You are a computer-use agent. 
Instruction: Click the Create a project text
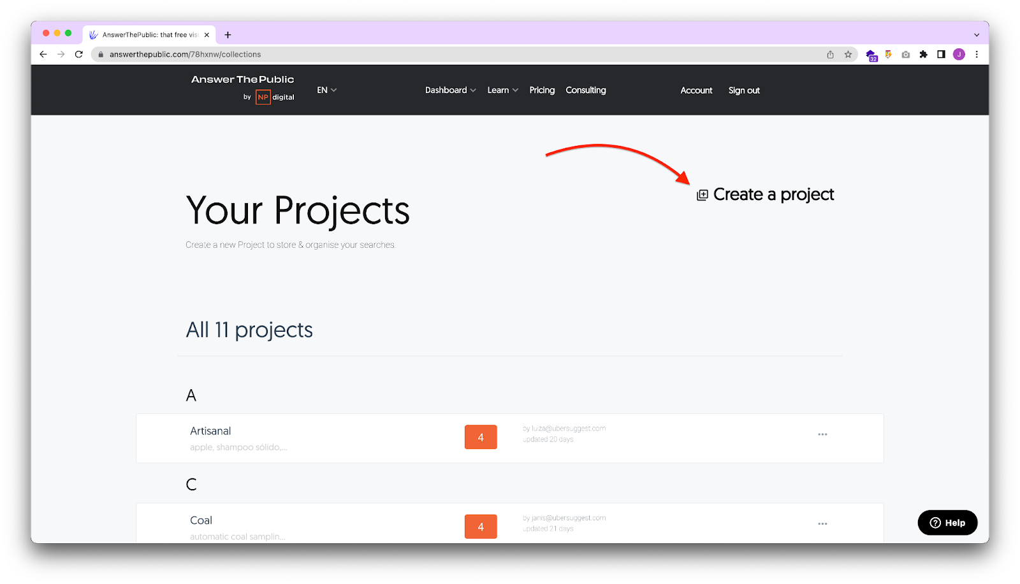tap(773, 194)
